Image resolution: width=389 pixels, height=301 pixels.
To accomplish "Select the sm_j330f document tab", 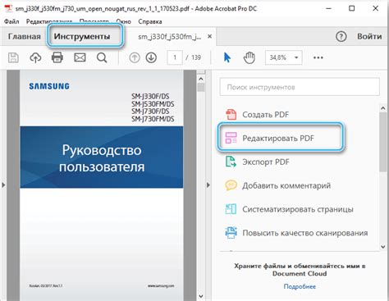I will pos(170,37).
